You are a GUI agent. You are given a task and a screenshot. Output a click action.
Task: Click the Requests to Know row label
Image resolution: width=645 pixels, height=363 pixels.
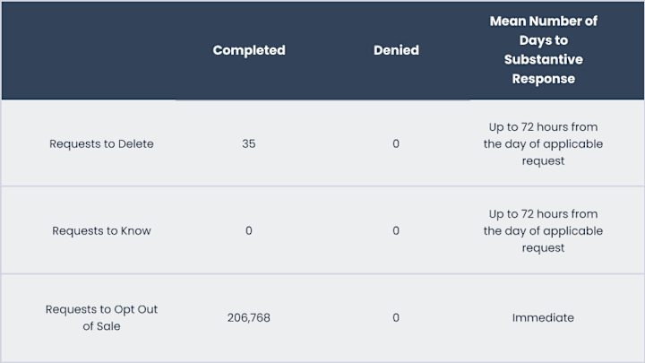point(101,230)
